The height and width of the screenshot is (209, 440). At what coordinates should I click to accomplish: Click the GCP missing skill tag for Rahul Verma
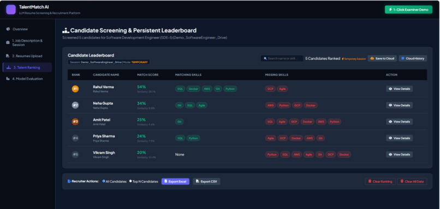click(270, 89)
